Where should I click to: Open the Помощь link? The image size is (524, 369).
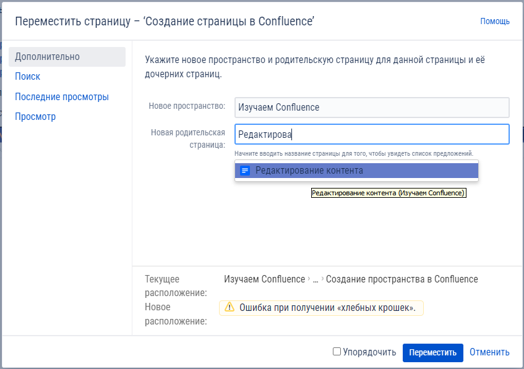[x=495, y=21]
